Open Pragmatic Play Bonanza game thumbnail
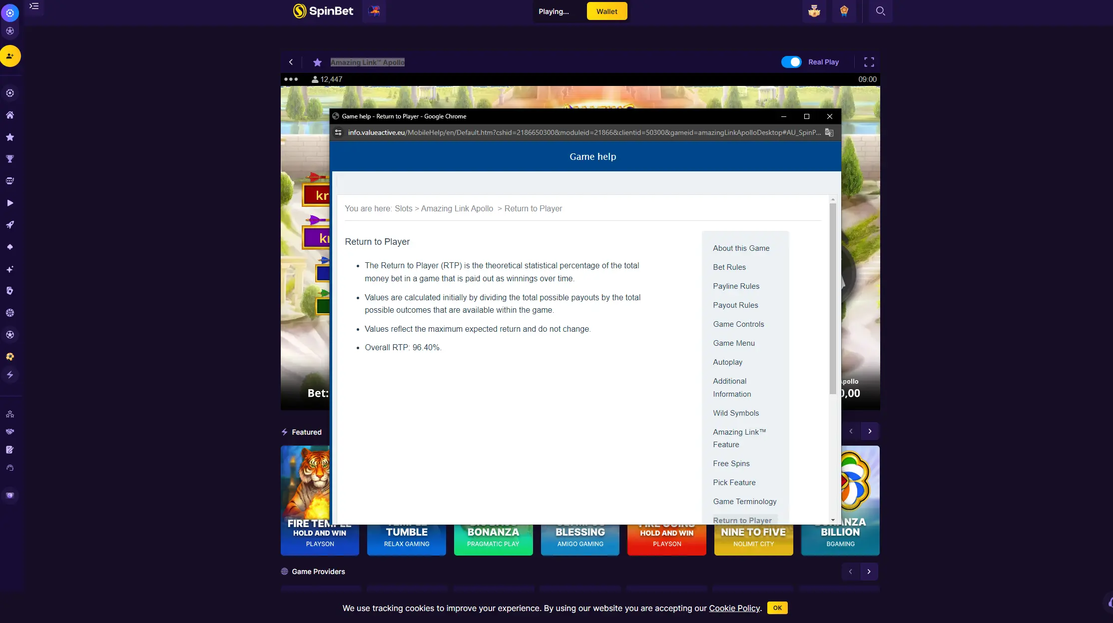The height and width of the screenshot is (623, 1113). (493, 539)
